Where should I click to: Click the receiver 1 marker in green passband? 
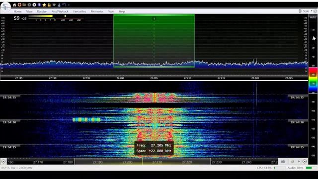point(154,19)
